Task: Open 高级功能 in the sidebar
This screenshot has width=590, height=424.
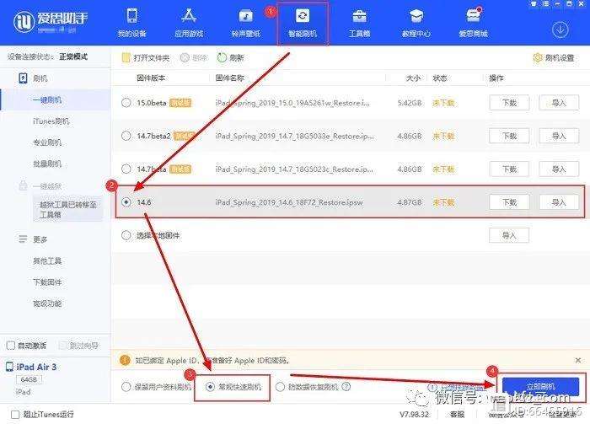Action: coord(47,303)
